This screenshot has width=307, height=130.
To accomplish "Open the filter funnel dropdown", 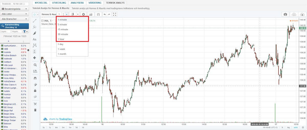I will pyautogui.click(x=26, y=31).
